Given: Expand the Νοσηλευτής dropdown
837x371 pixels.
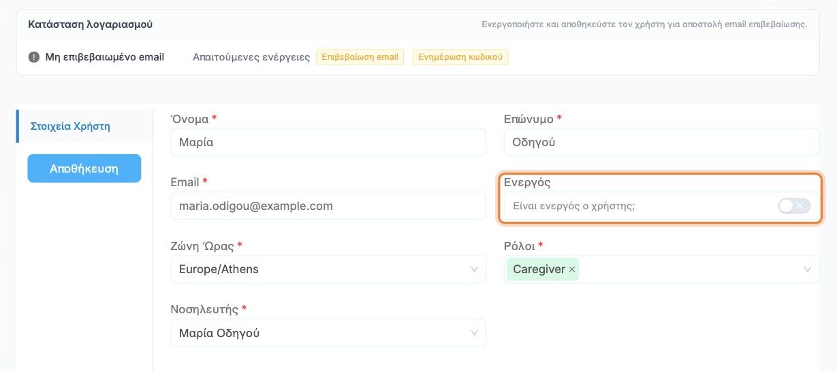Looking at the screenshot, I should (328, 333).
